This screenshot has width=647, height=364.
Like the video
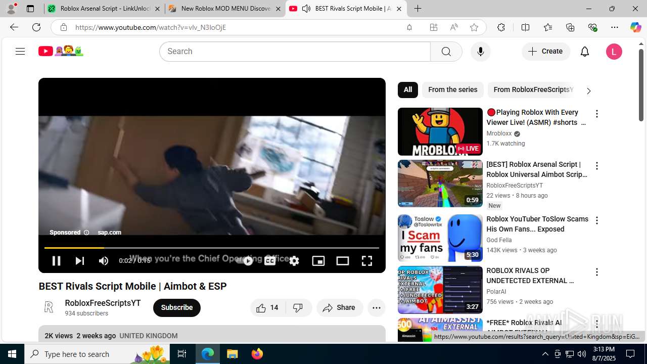tap(268, 308)
